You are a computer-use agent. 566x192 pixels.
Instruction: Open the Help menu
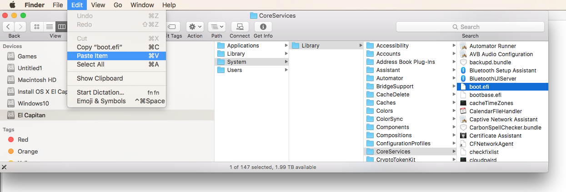coord(169,5)
